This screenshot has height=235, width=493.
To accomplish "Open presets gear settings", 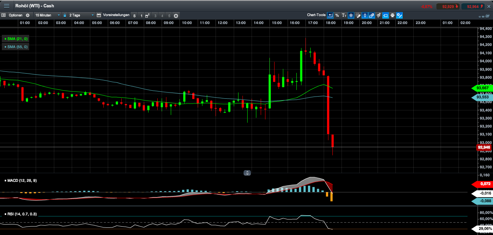I will pos(176,16).
